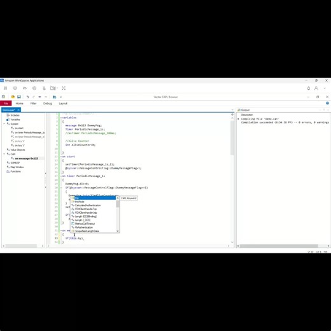
Task: Collapse the CAN node in the tree
Action: click(4, 154)
